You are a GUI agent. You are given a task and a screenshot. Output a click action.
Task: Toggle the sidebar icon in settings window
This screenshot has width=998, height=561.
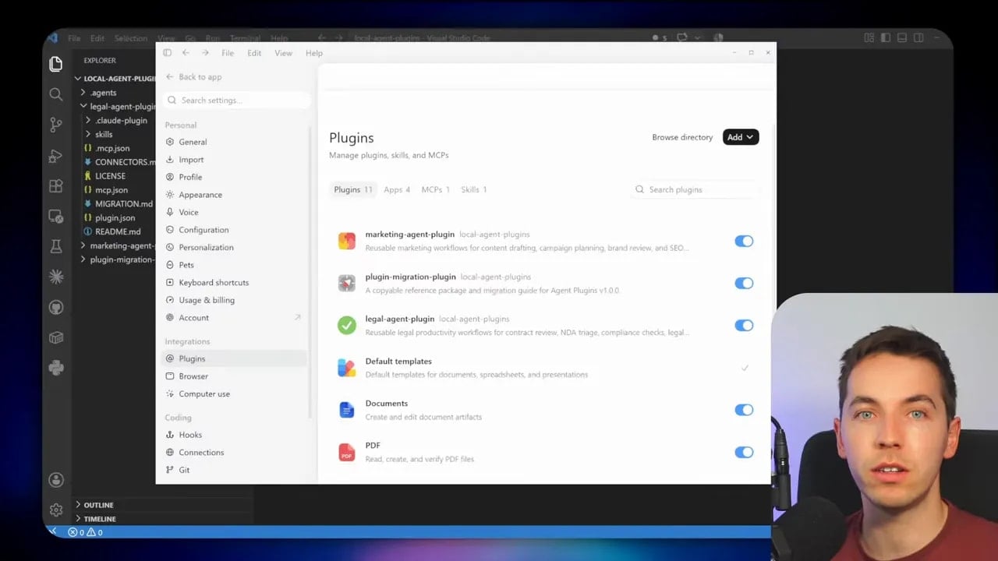(x=167, y=53)
